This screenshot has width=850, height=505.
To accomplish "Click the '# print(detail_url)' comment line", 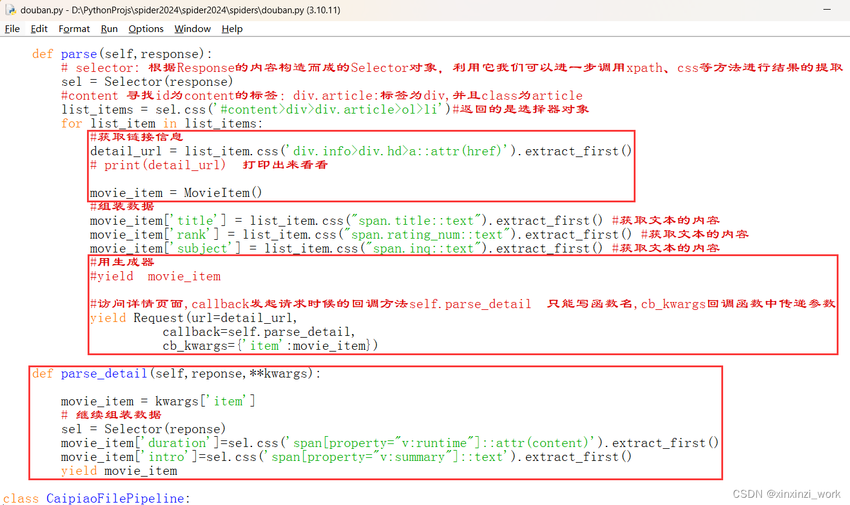I will coord(209,165).
